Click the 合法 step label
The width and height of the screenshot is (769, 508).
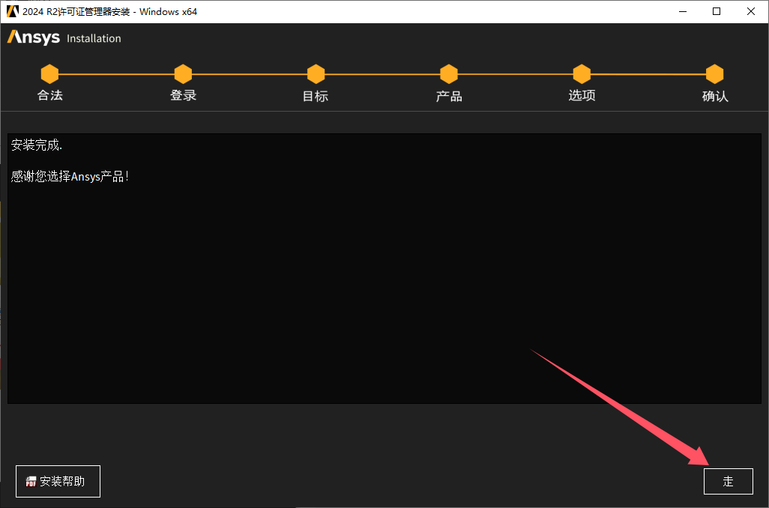point(49,96)
